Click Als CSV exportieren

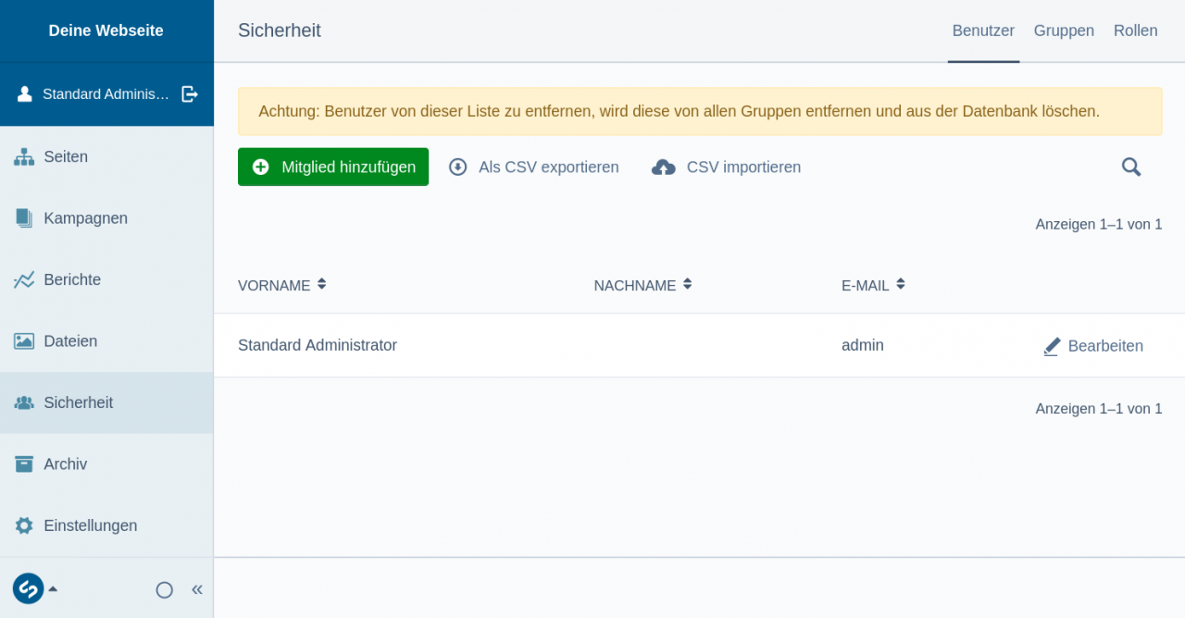pyautogui.click(x=534, y=167)
